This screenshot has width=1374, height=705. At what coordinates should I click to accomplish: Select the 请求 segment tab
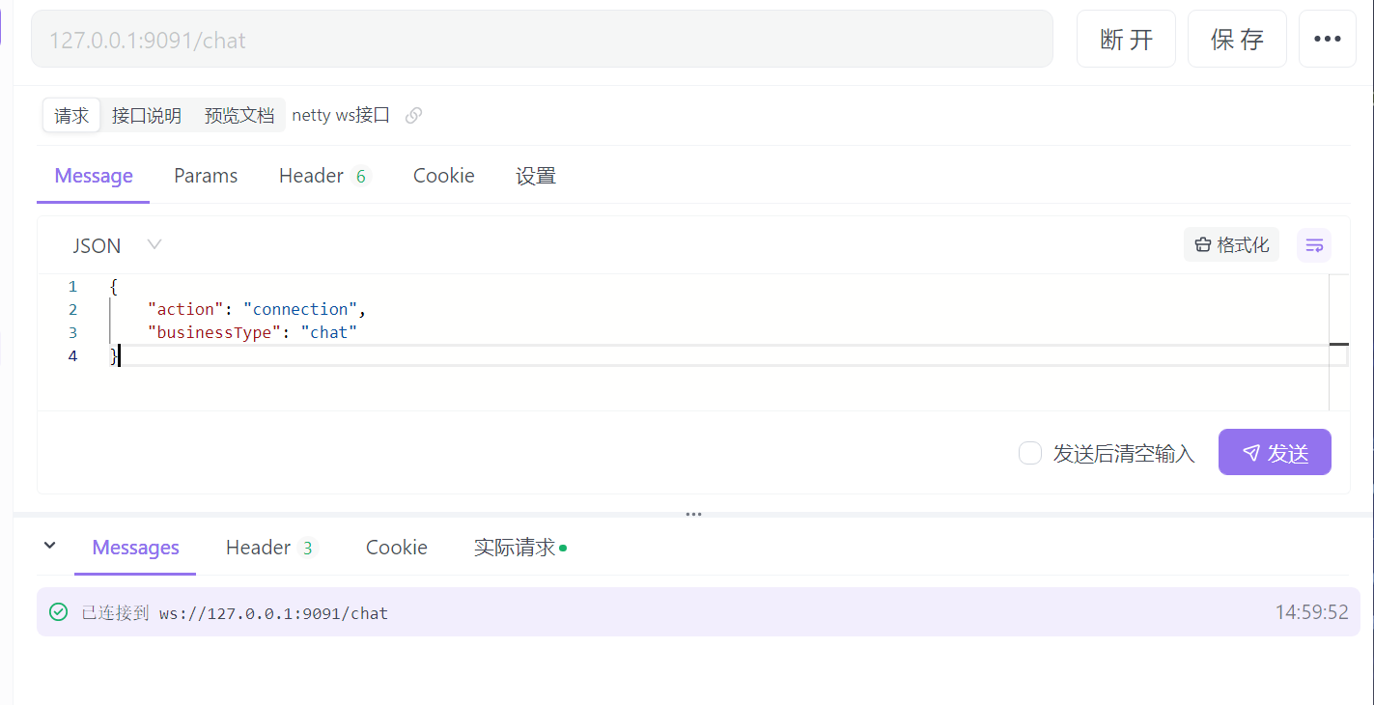(71, 116)
